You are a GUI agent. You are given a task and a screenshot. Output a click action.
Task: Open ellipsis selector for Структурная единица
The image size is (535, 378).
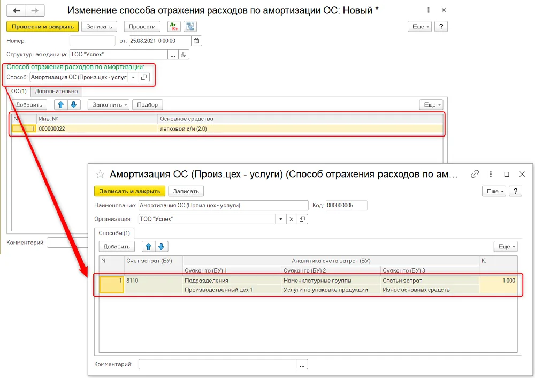click(x=173, y=54)
